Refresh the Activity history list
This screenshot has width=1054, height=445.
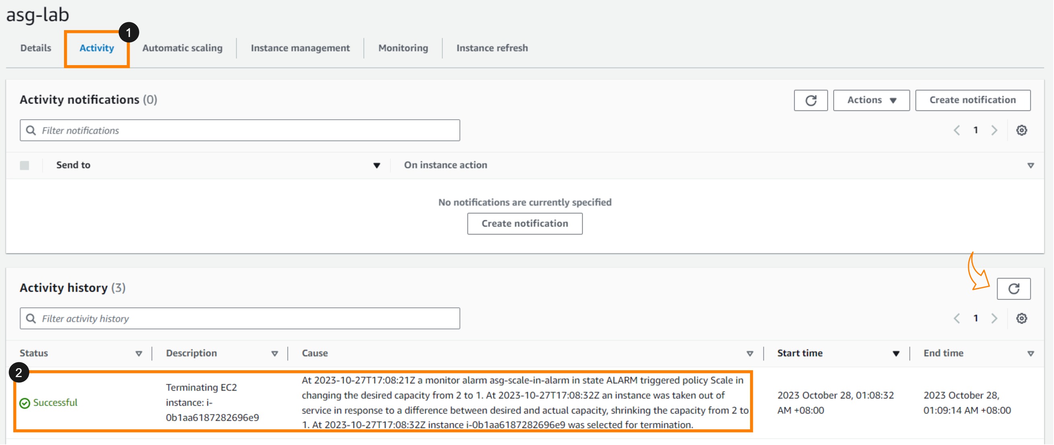(x=1013, y=289)
